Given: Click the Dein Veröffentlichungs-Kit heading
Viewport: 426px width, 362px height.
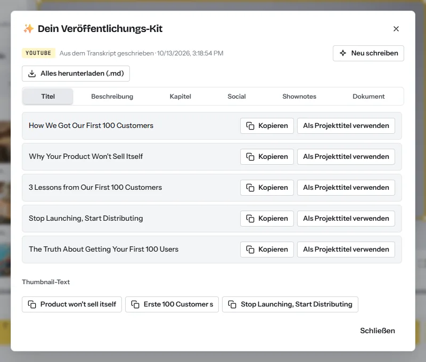Looking at the screenshot, I should click(x=100, y=29).
